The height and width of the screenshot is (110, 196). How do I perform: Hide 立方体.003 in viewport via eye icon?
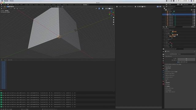[193, 19]
